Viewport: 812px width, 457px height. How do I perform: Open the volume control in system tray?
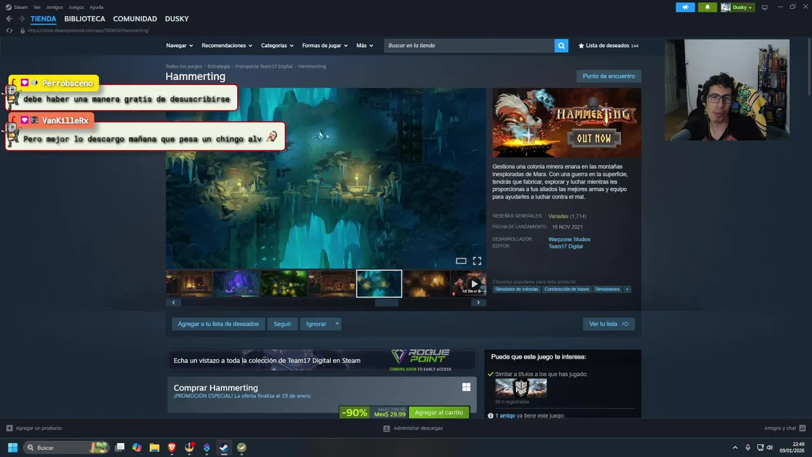click(x=770, y=447)
